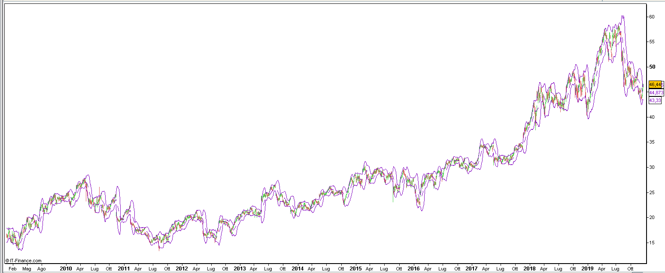The image size is (665, 273).
Task: Click the 40 price axis label
Action: (x=652, y=117)
